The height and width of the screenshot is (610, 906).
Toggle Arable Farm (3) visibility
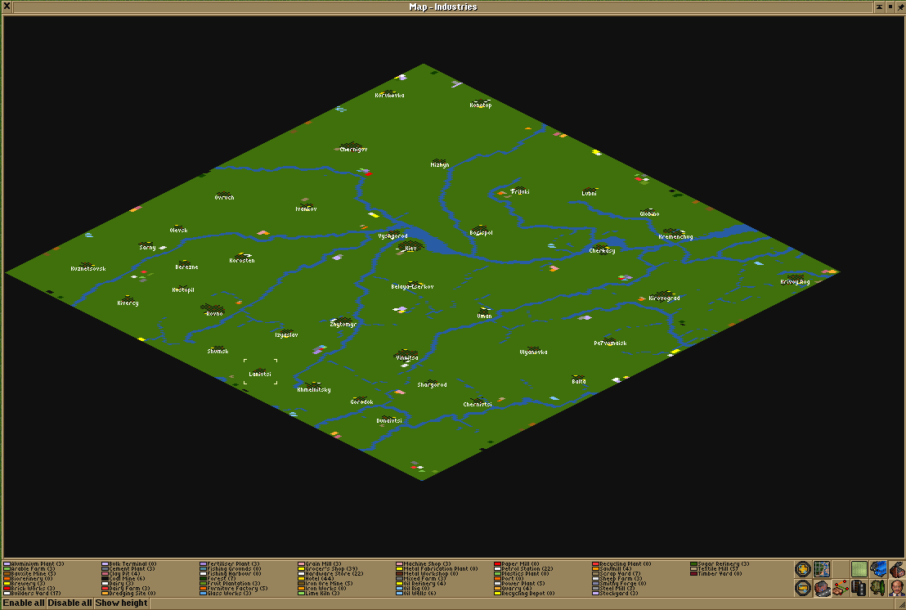29,569
